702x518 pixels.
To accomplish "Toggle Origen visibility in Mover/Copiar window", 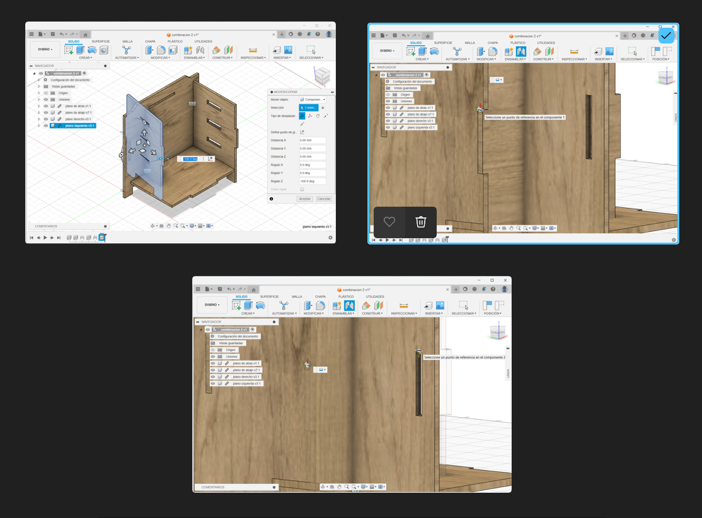I will [45, 93].
